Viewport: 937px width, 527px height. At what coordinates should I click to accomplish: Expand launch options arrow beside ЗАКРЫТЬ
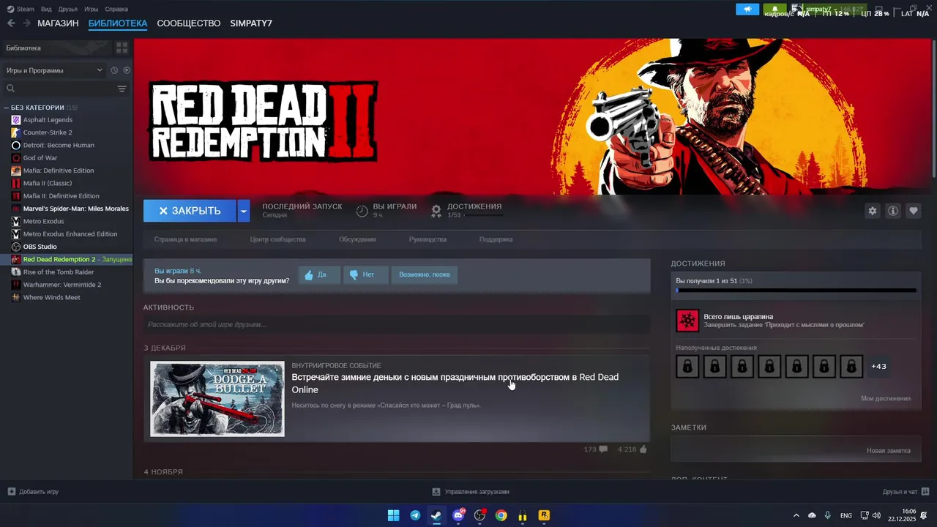244,211
